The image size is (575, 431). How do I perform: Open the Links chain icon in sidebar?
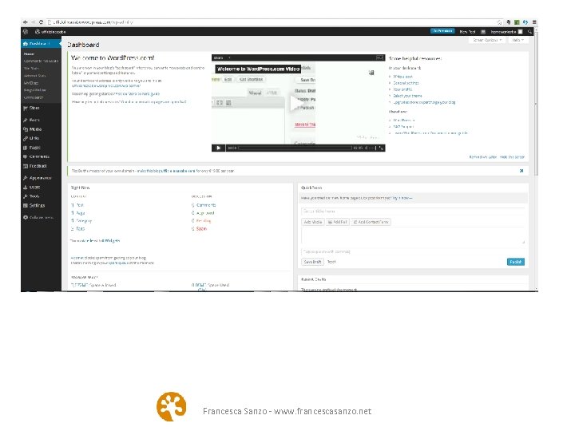(26, 138)
